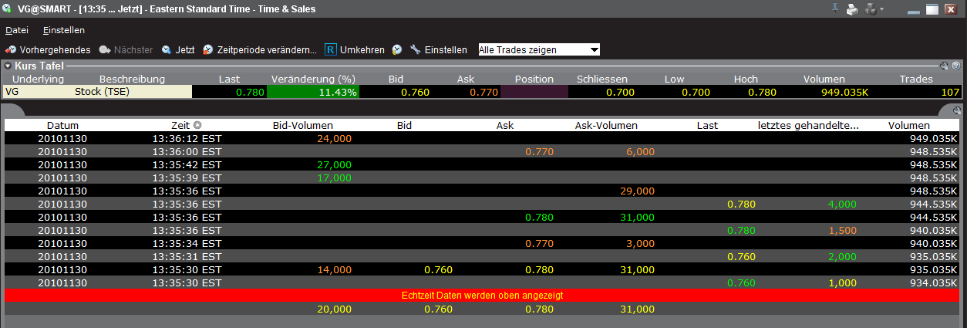The height and width of the screenshot is (328, 967).
Task: Click the Kurs Tafel help question icon
Action: click(x=955, y=66)
